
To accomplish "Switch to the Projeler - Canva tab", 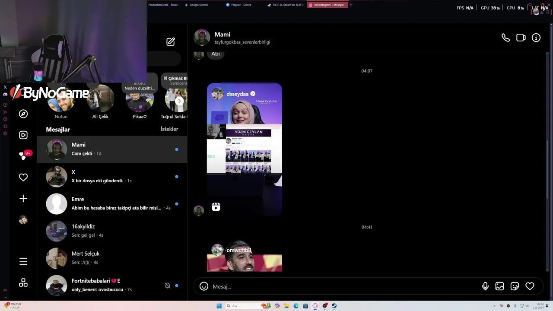I will (239, 5).
